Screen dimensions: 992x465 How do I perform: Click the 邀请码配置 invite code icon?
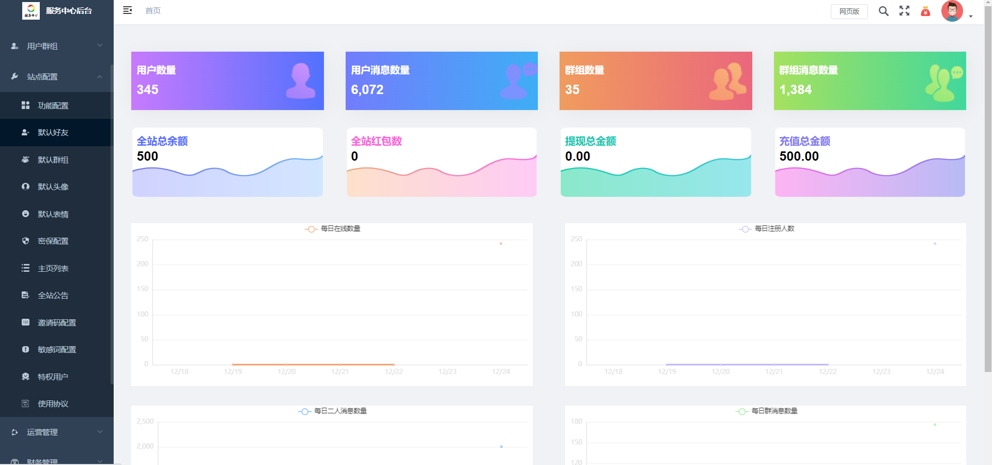[x=26, y=322]
